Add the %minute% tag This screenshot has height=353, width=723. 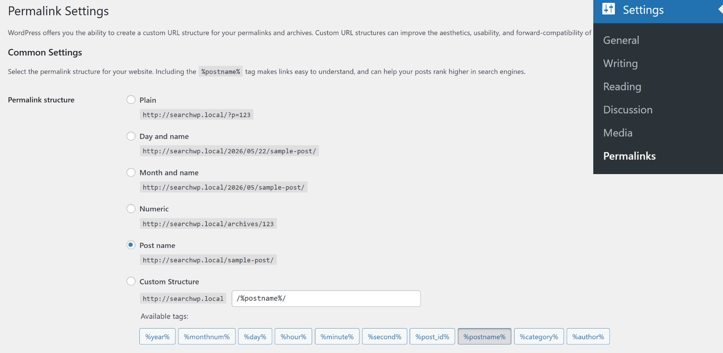[337, 337]
